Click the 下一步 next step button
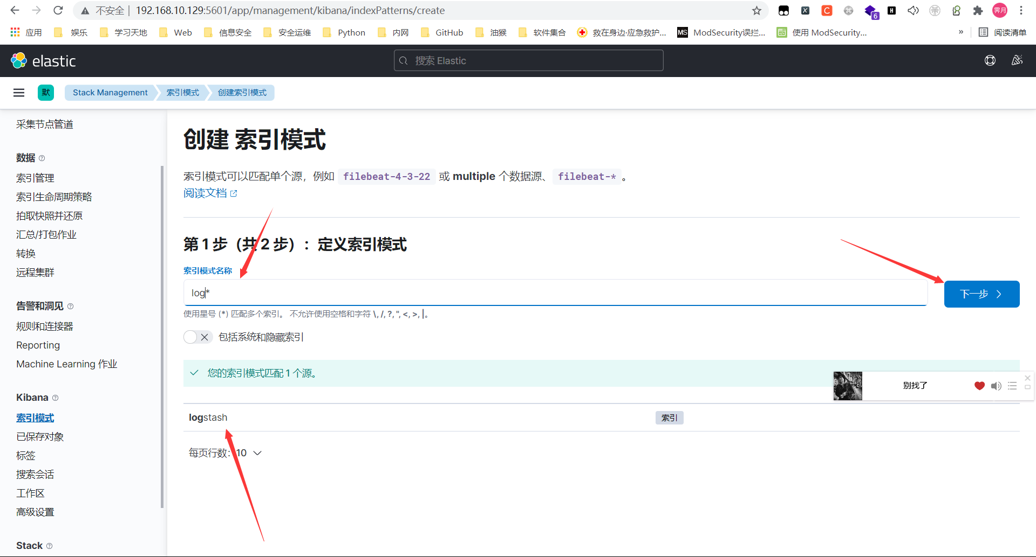The height and width of the screenshot is (557, 1036). click(982, 294)
